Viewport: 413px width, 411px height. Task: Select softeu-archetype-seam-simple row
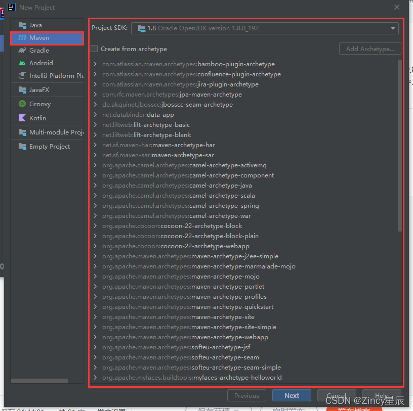[244, 368]
